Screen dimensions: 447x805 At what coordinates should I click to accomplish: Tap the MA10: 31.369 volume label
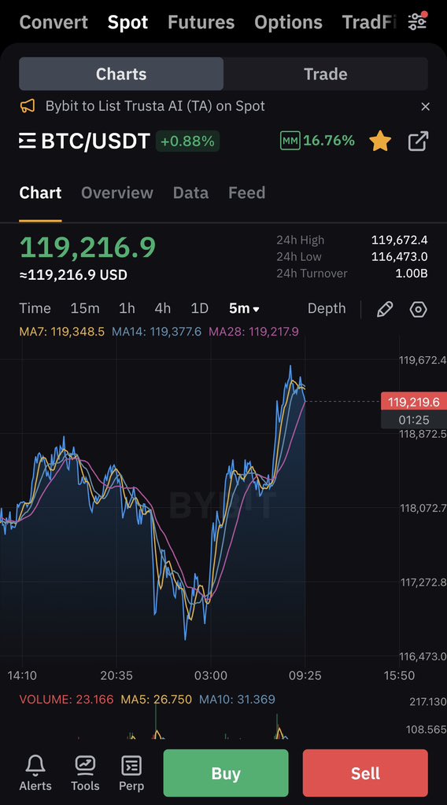click(237, 699)
